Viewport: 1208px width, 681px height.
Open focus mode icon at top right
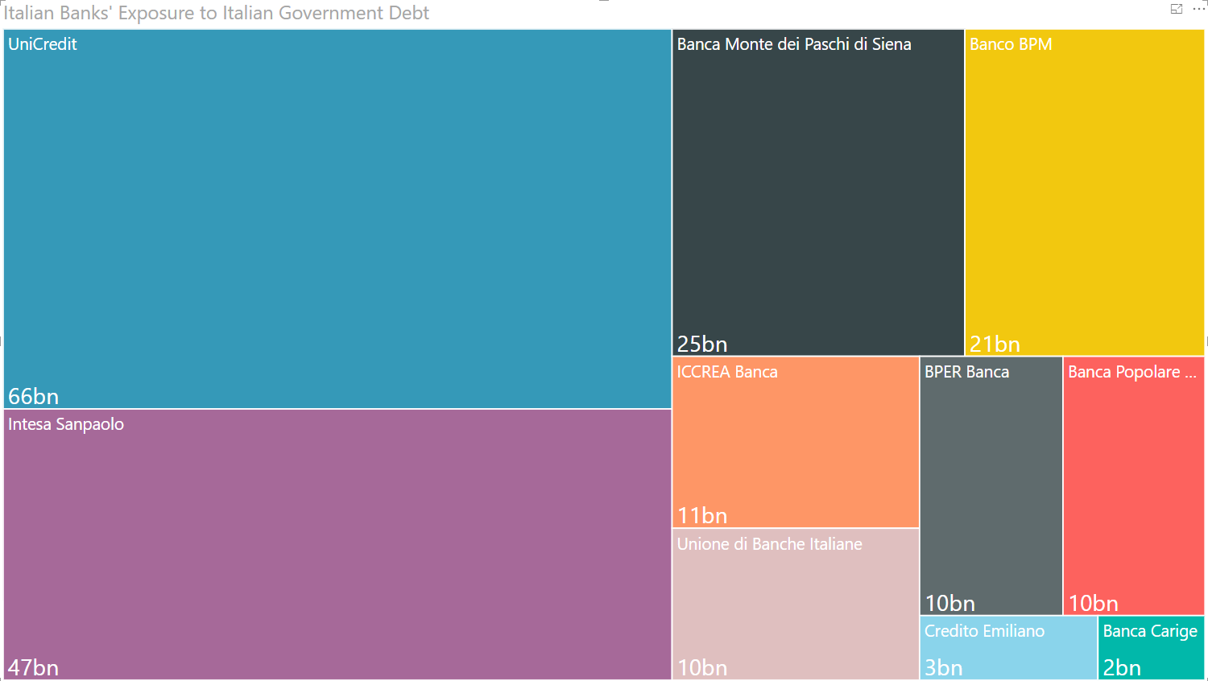[1177, 9]
